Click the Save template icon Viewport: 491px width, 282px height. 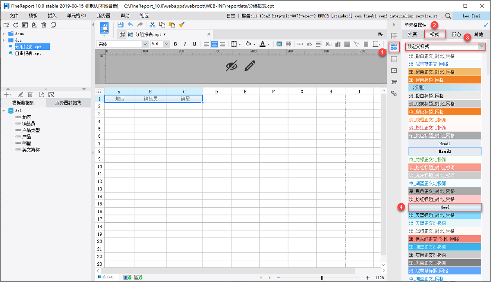pyautogui.click(x=120, y=25)
